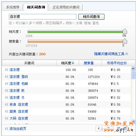Click the keyword input field containing 连衣裙
Screen dimensions: 136x136
[x=43, y=17]
